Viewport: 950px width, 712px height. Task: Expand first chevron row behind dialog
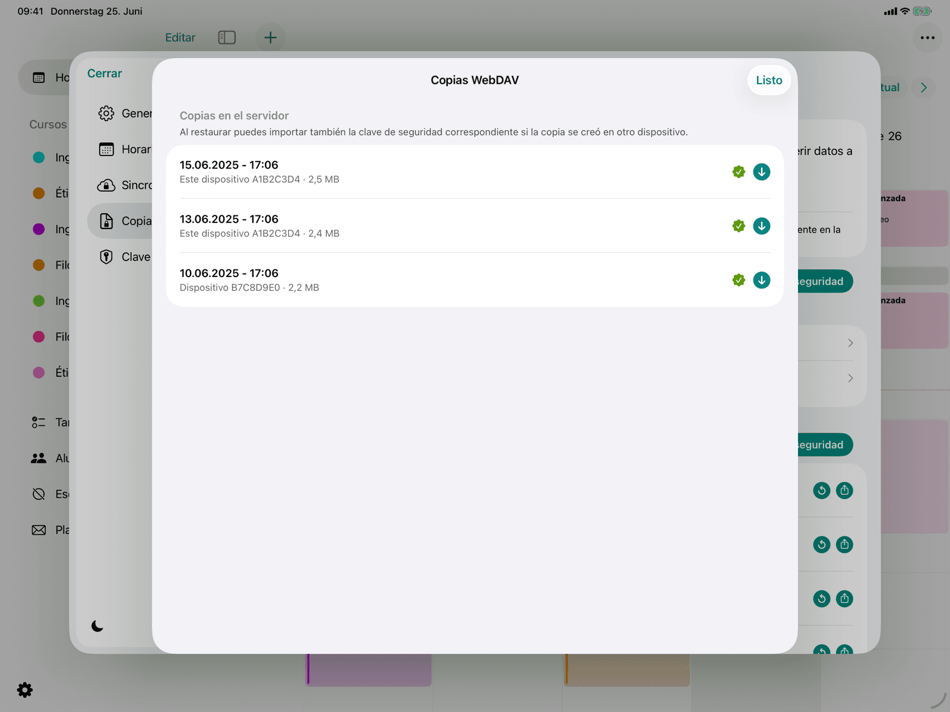pyautogui.click(x=850, y=343)
